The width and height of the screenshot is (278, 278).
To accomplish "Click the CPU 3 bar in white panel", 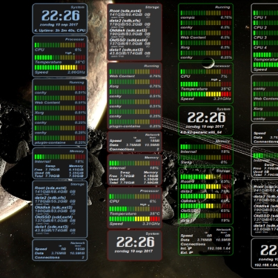I will click(x=265, y=33).
